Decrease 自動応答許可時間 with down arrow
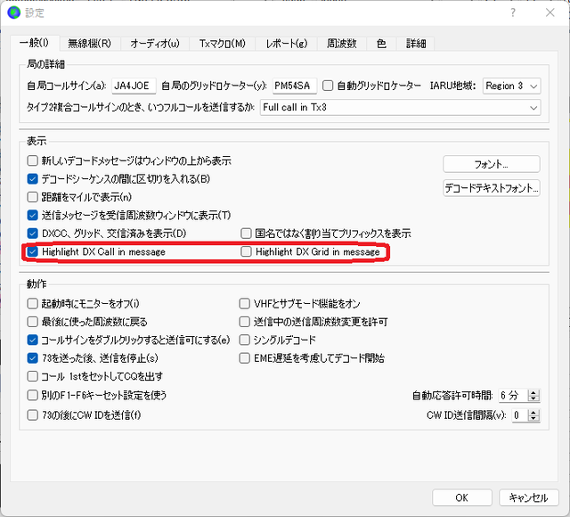This screenshot has height=517, width=570. 533,398
